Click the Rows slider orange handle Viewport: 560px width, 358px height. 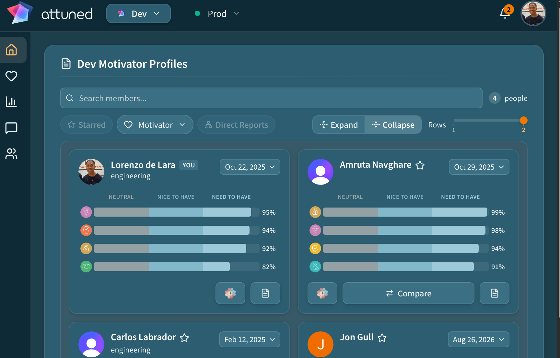pyautogui.click(x=524, y=121)
